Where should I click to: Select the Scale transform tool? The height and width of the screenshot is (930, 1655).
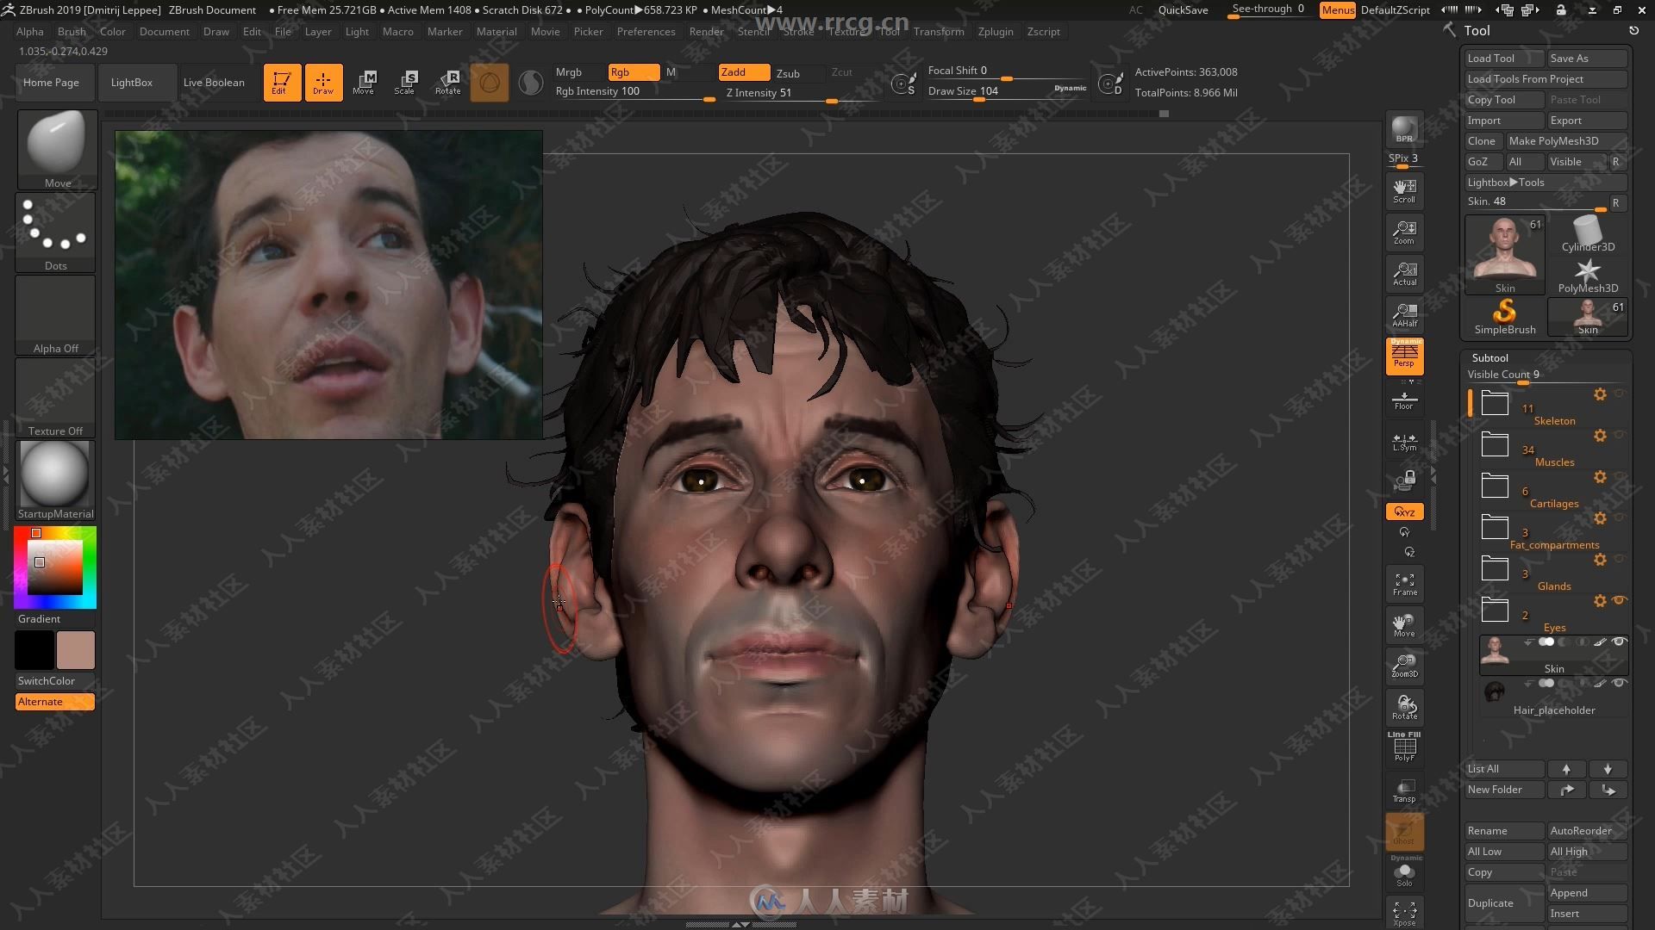(405, 83)
